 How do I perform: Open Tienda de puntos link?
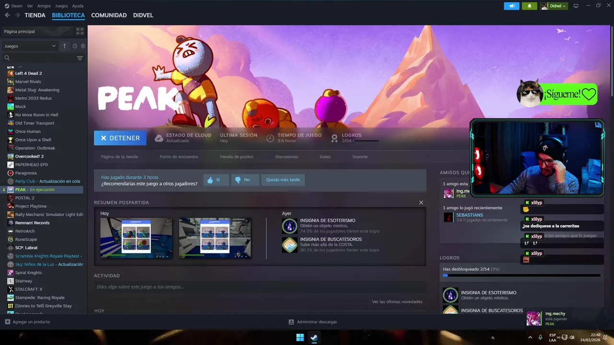point(236,157)
